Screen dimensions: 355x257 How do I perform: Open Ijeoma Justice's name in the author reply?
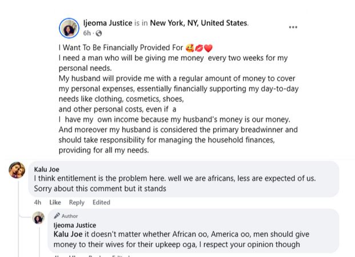tap(74, 225)
